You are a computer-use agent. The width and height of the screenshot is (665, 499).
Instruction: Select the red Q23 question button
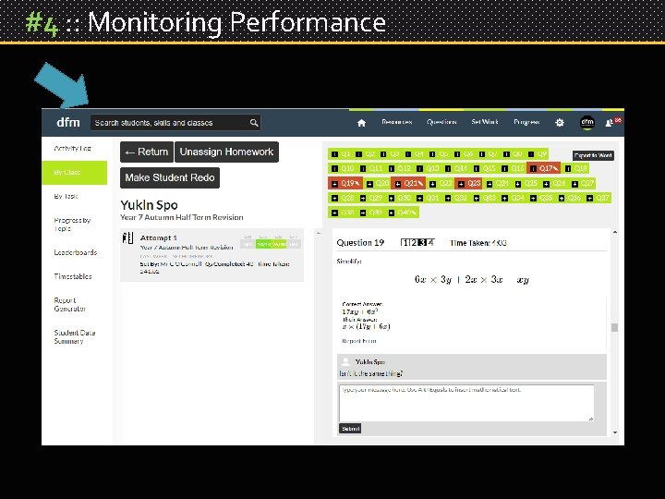point(468,183)
